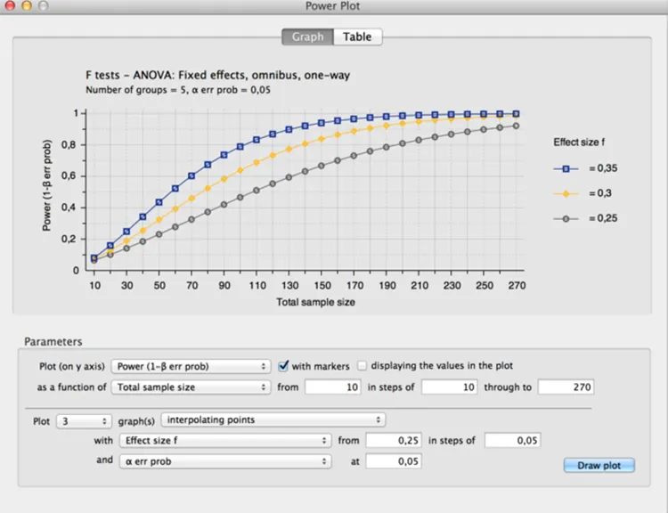668x513 pixels.
Task: Click the 'Total sample size' x-axis label
Action: 315,302
